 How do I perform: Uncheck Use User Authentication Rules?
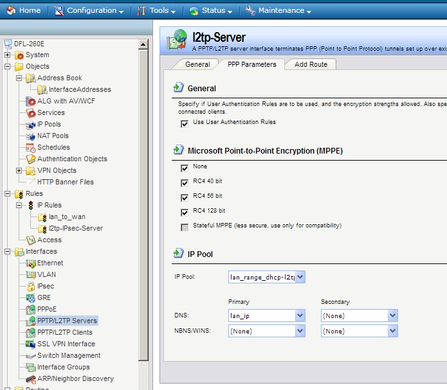pos(185,123)
